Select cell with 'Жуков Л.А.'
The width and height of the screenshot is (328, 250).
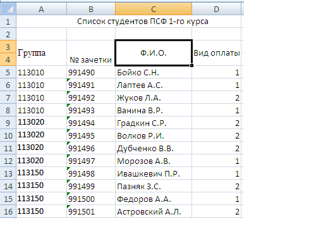click(154, 97)
